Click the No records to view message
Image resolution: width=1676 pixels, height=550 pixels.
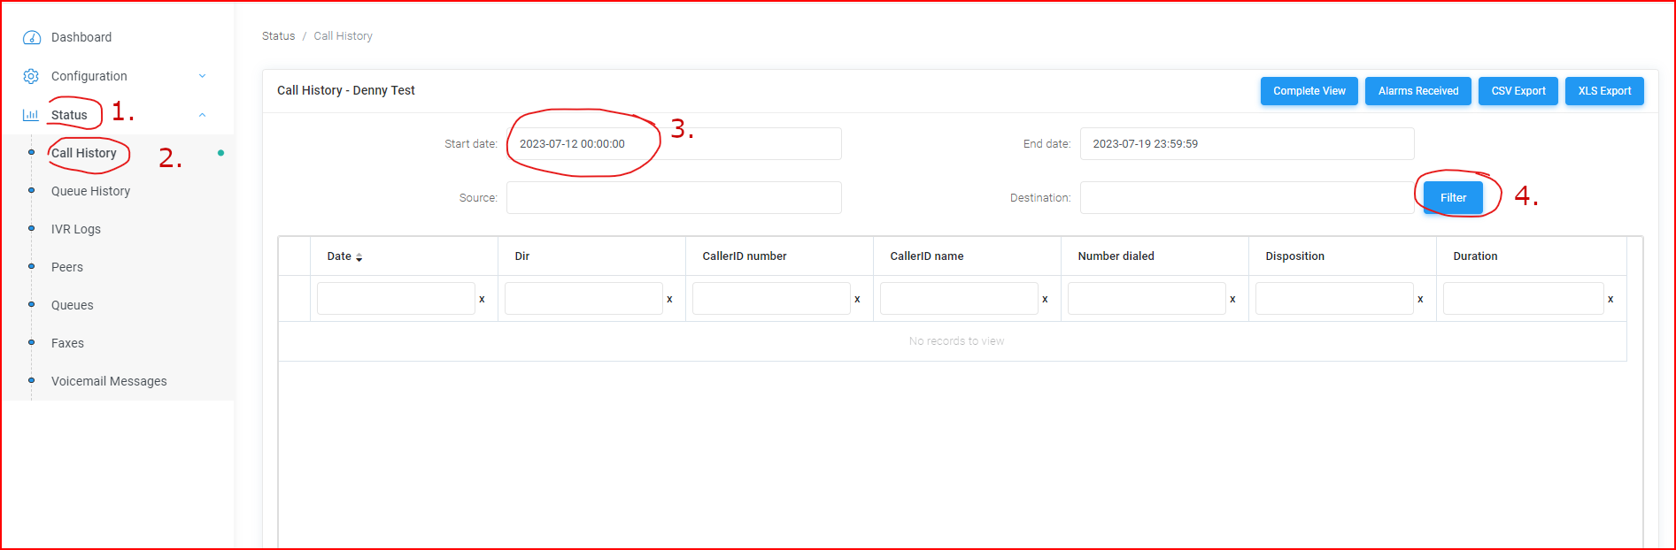(956, 341)
